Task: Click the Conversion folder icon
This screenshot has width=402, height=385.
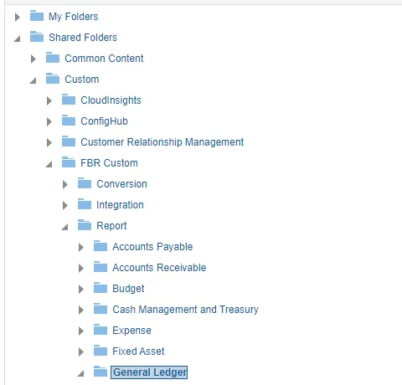Action: 85,183
